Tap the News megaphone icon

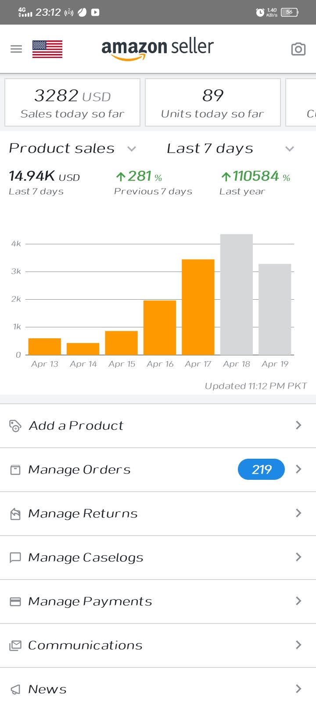(x=15, y=689)
